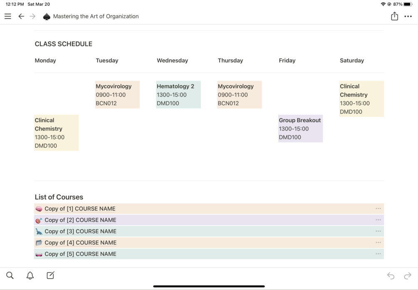Open options for Copy of [1] COURSE NAME
This screenshot has width=418, height=290.
pyautogui.click(x=378, y=209)
